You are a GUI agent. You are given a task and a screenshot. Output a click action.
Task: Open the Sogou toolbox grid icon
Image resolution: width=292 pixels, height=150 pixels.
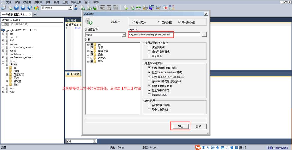[236, 148]
